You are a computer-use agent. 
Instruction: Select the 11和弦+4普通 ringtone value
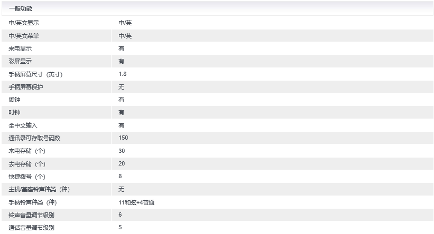136,202
